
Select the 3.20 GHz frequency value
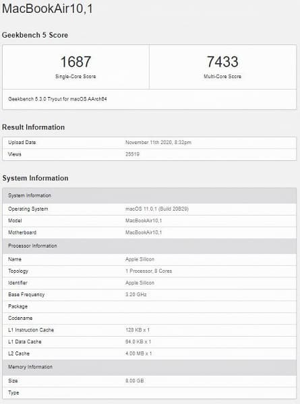point(136,295)
